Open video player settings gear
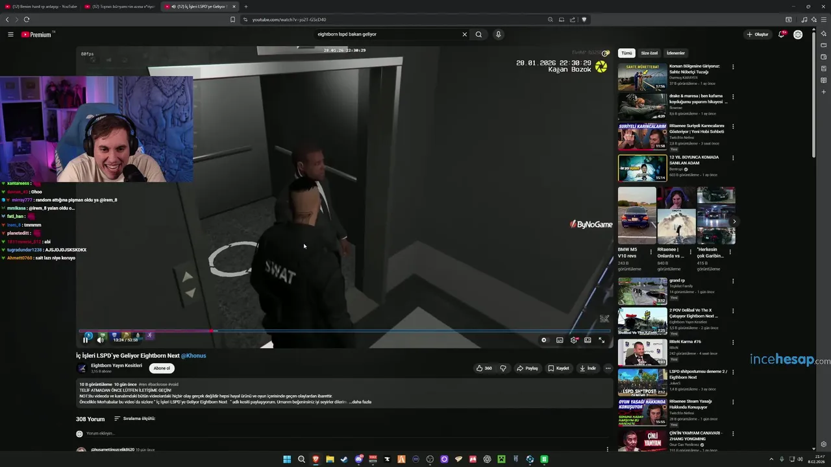831x467 pixels. (x=574, y=340)
